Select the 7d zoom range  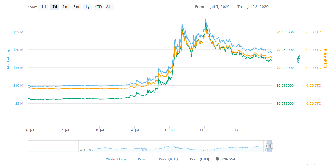[x=54, y=7]
